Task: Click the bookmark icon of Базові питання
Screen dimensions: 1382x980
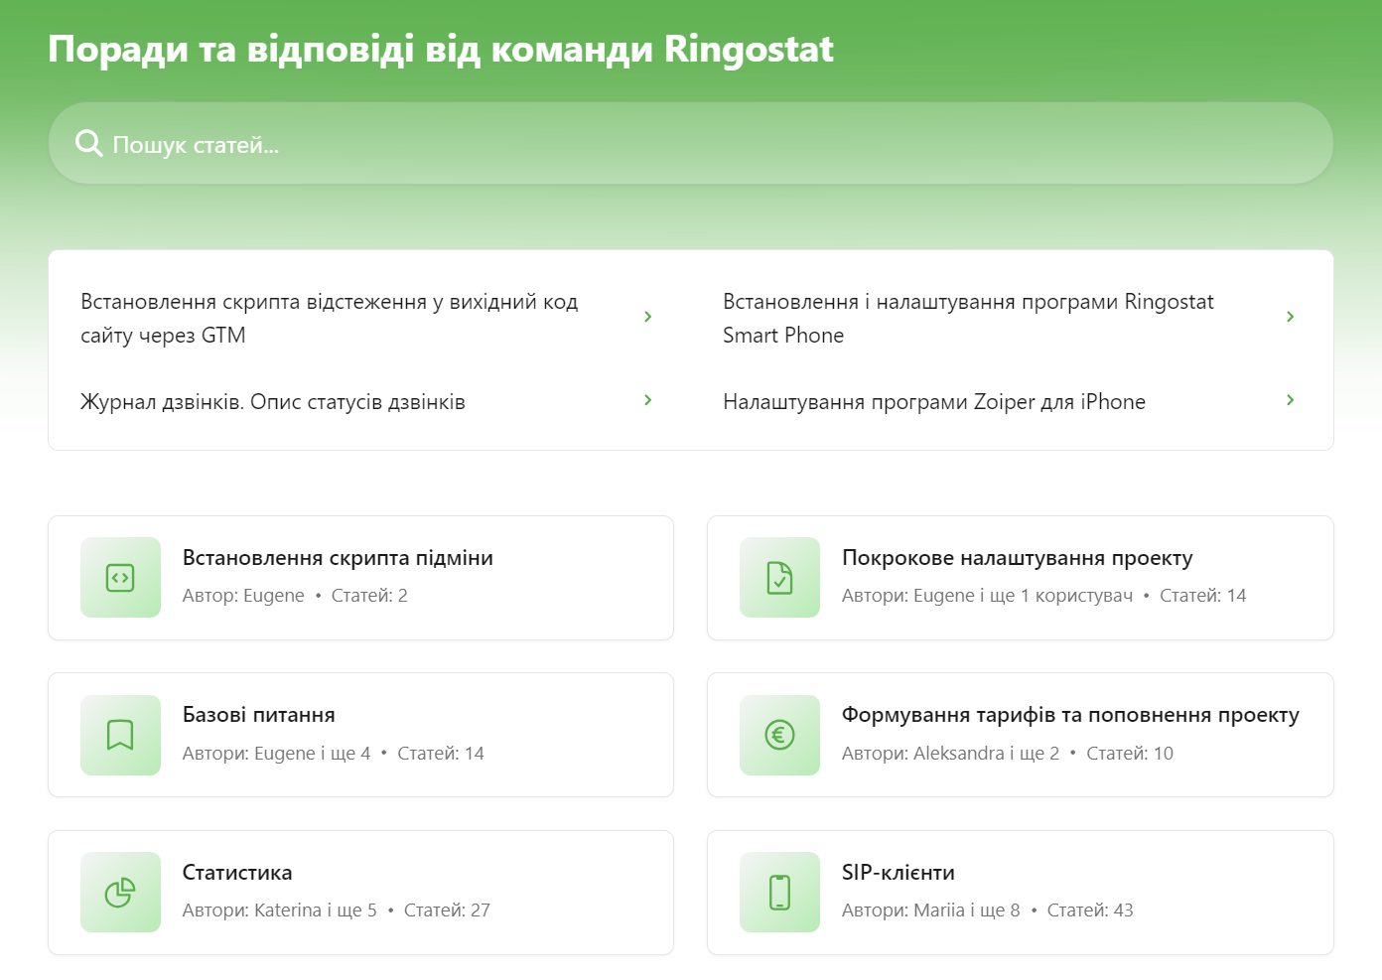Action: pyautogui.click(x=120, y=735)
